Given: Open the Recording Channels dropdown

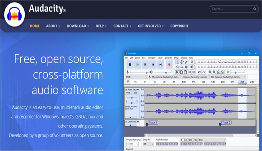Looking at the screenshot, I should 196,77.
